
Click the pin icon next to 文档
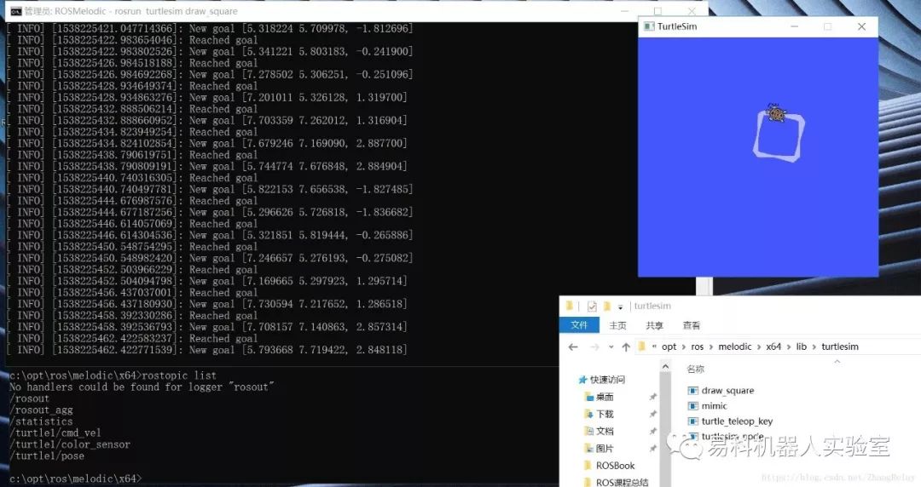(x=652, y=432)
